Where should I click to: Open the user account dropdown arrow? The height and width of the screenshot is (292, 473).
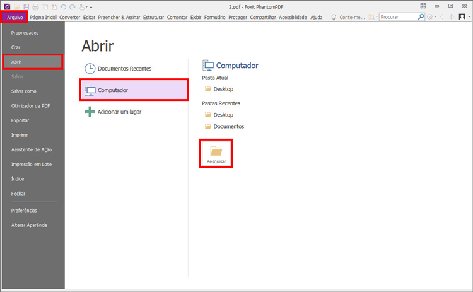pyautogui.click(x=469, y=17)
